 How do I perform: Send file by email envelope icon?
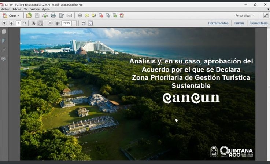point(69,15)
